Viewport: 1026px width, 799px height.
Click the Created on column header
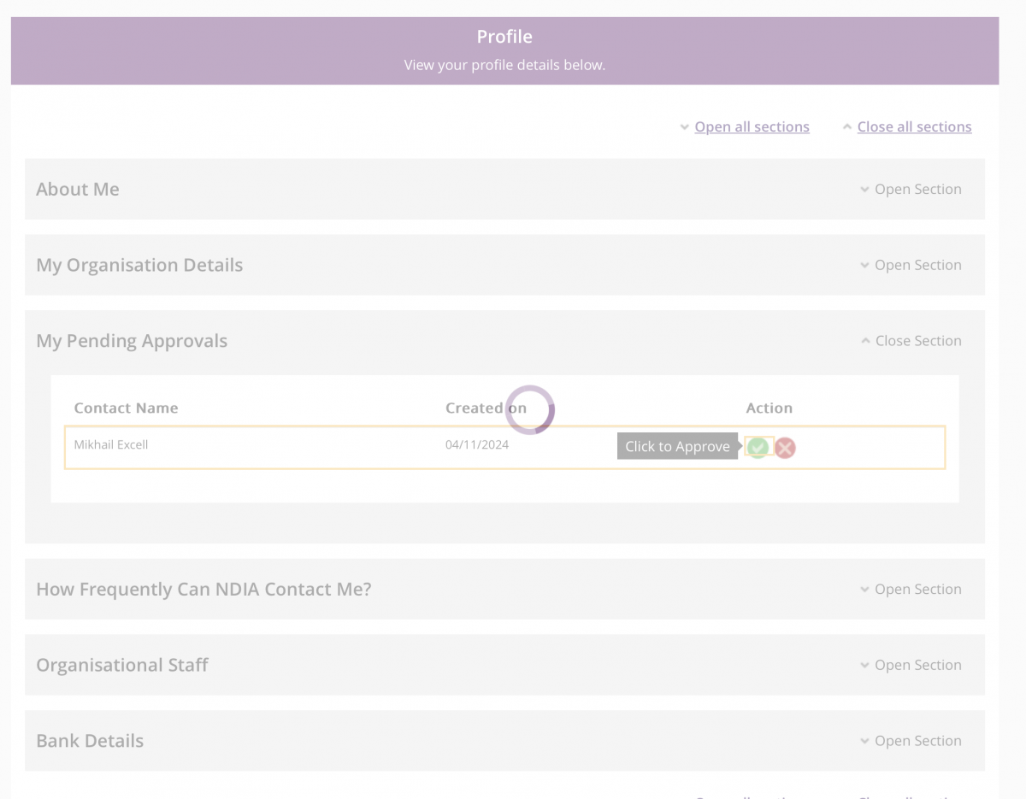pyautogui.click(x=486, y=408)
